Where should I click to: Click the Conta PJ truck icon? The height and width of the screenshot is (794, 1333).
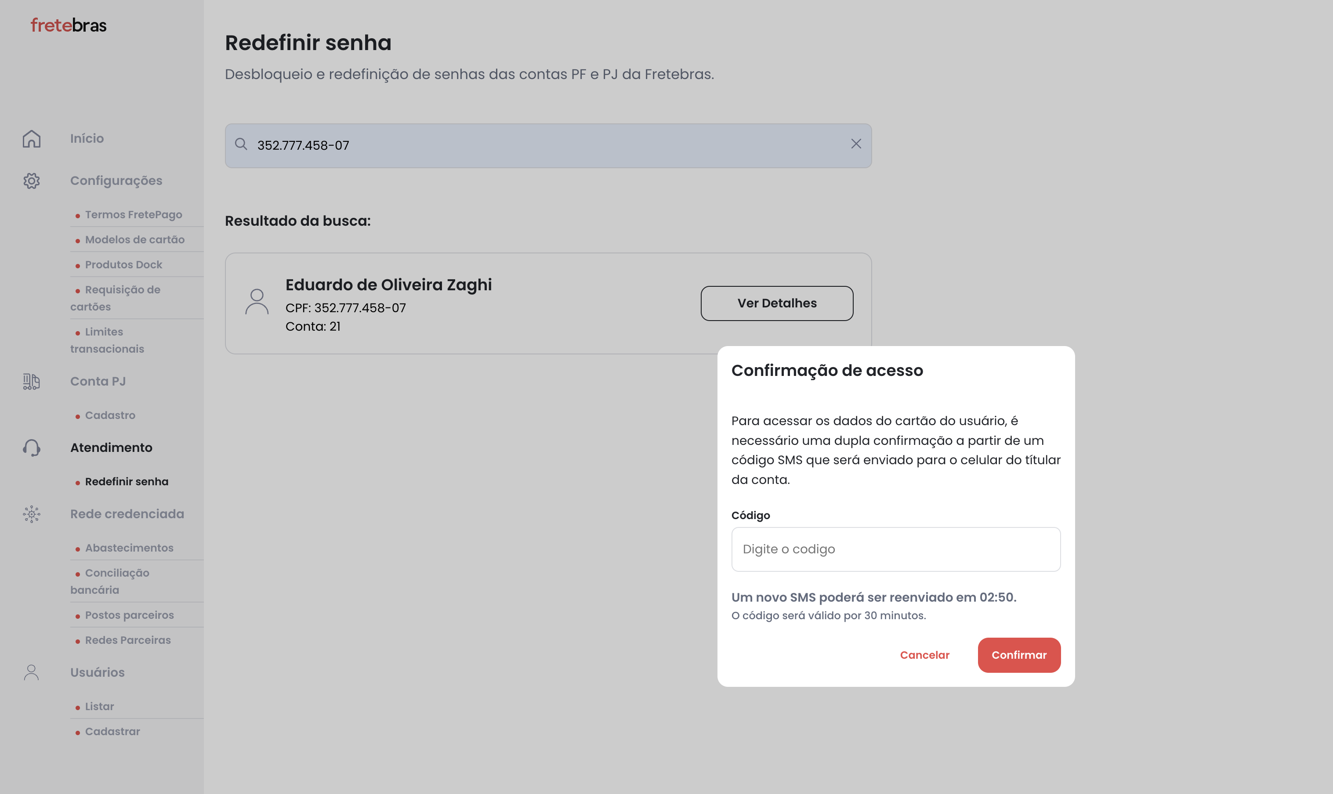[32, 382]
